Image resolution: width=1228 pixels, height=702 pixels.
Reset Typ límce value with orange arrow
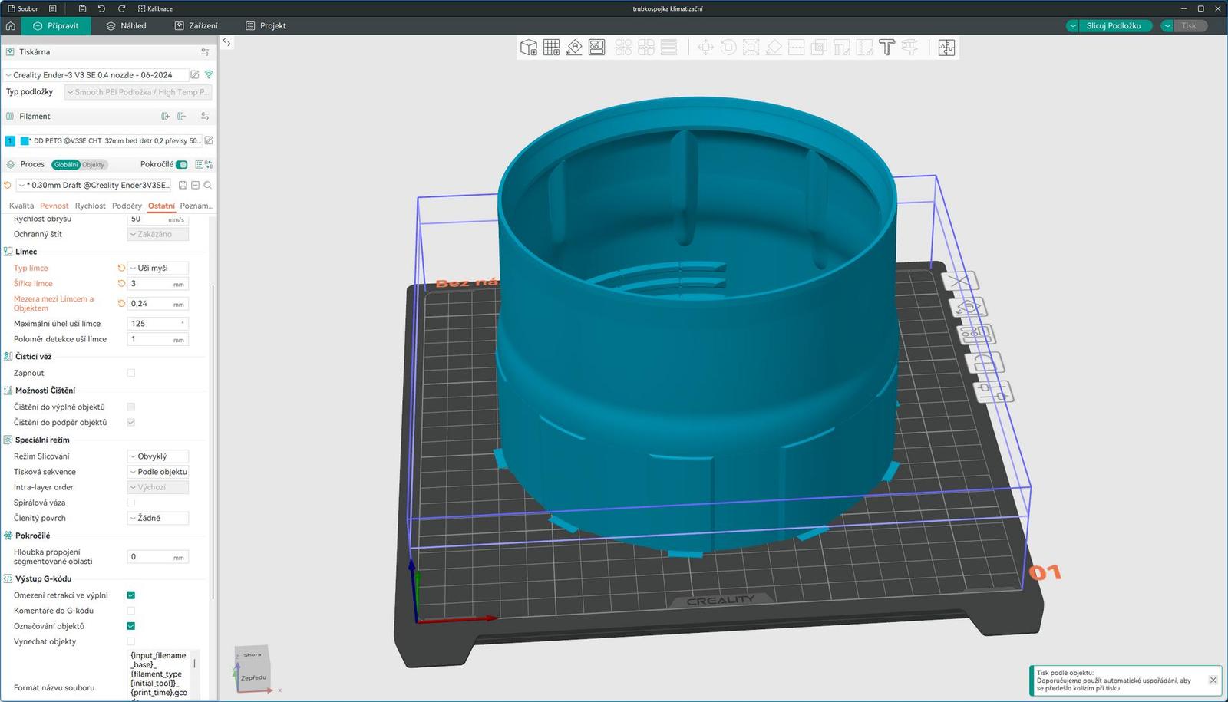tap(121, 268)
